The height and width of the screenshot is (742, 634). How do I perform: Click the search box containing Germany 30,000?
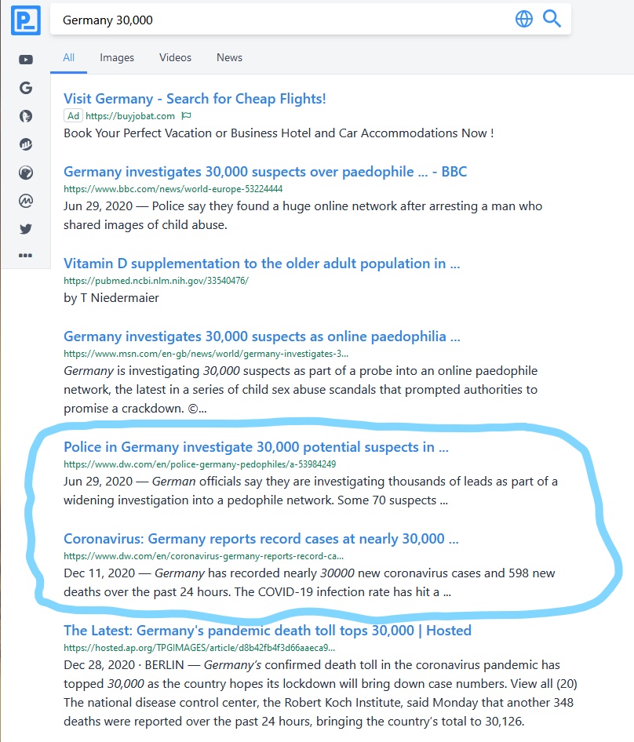click(275, 20)
